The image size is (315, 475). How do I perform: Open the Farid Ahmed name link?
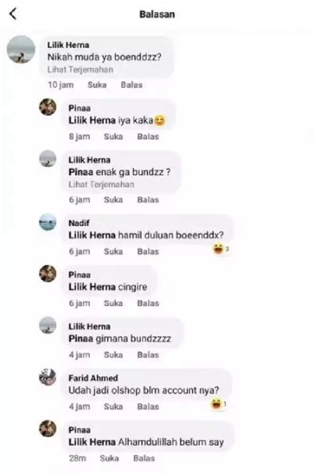[93, 378]
